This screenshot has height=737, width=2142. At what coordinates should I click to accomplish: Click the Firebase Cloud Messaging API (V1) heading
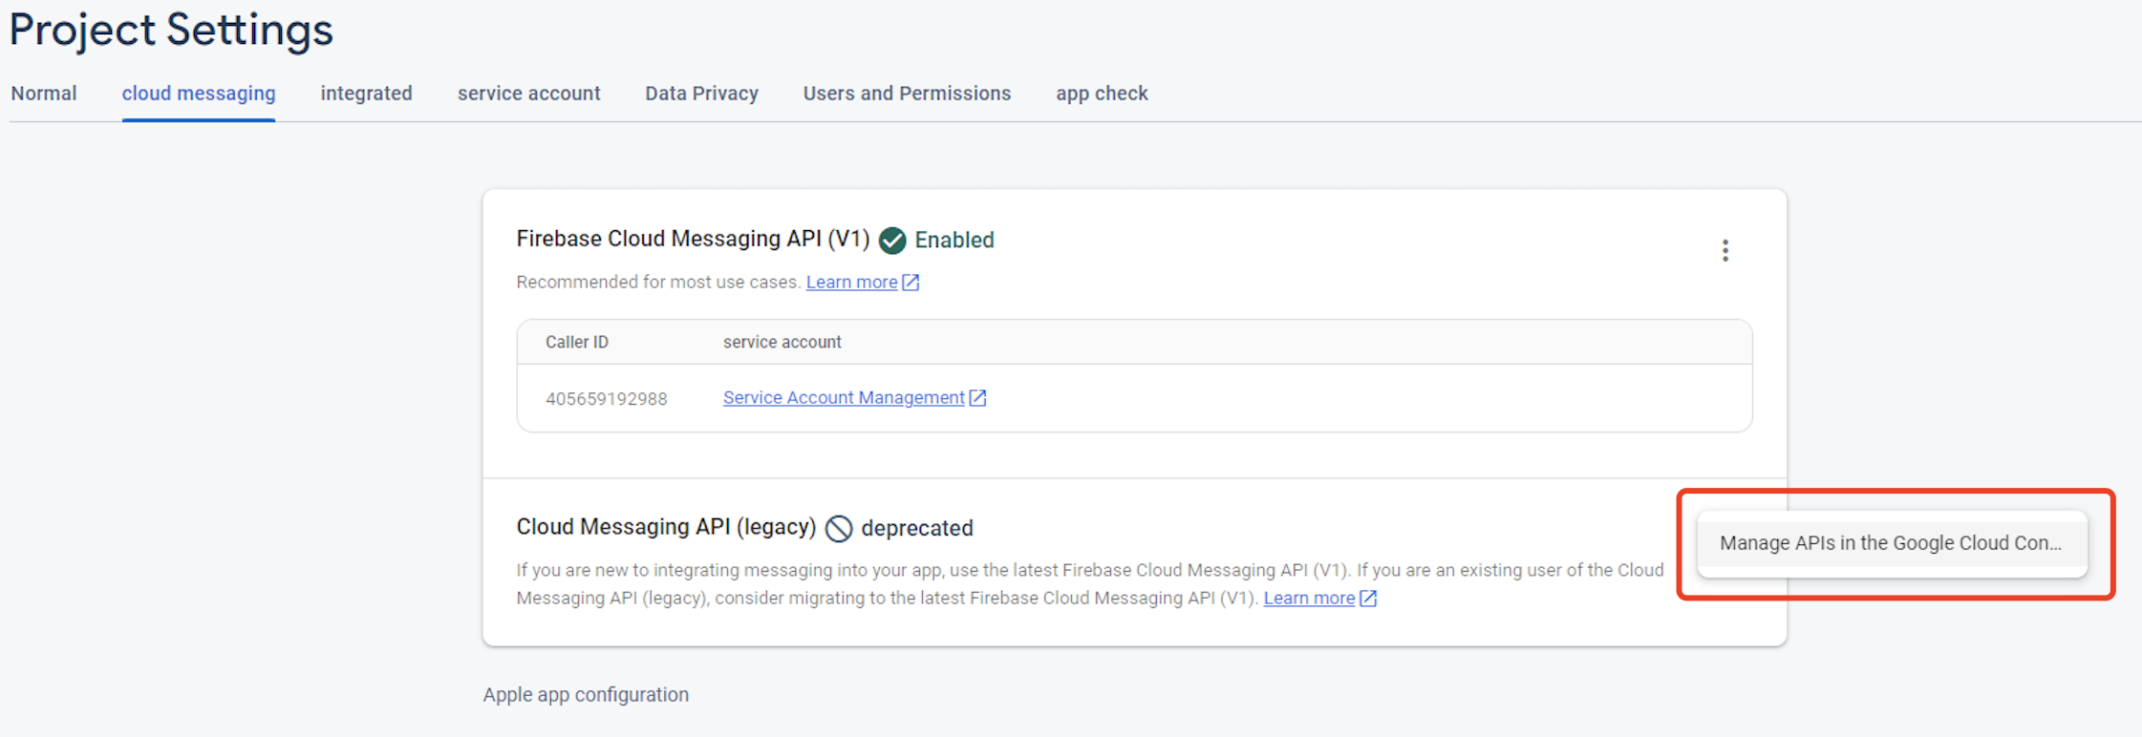(694, 240)
